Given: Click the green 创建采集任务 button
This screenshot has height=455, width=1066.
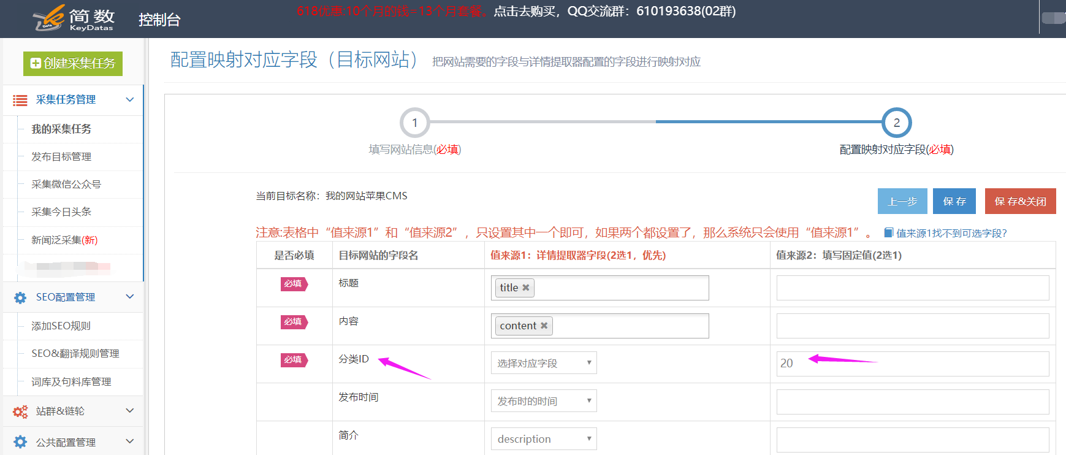Looking at the screenshot, I should [x=73, y=64].
